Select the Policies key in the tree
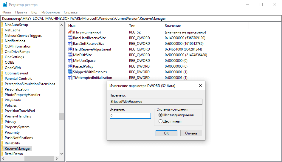This screenshot has height=162, width=282. coord(11,106)
